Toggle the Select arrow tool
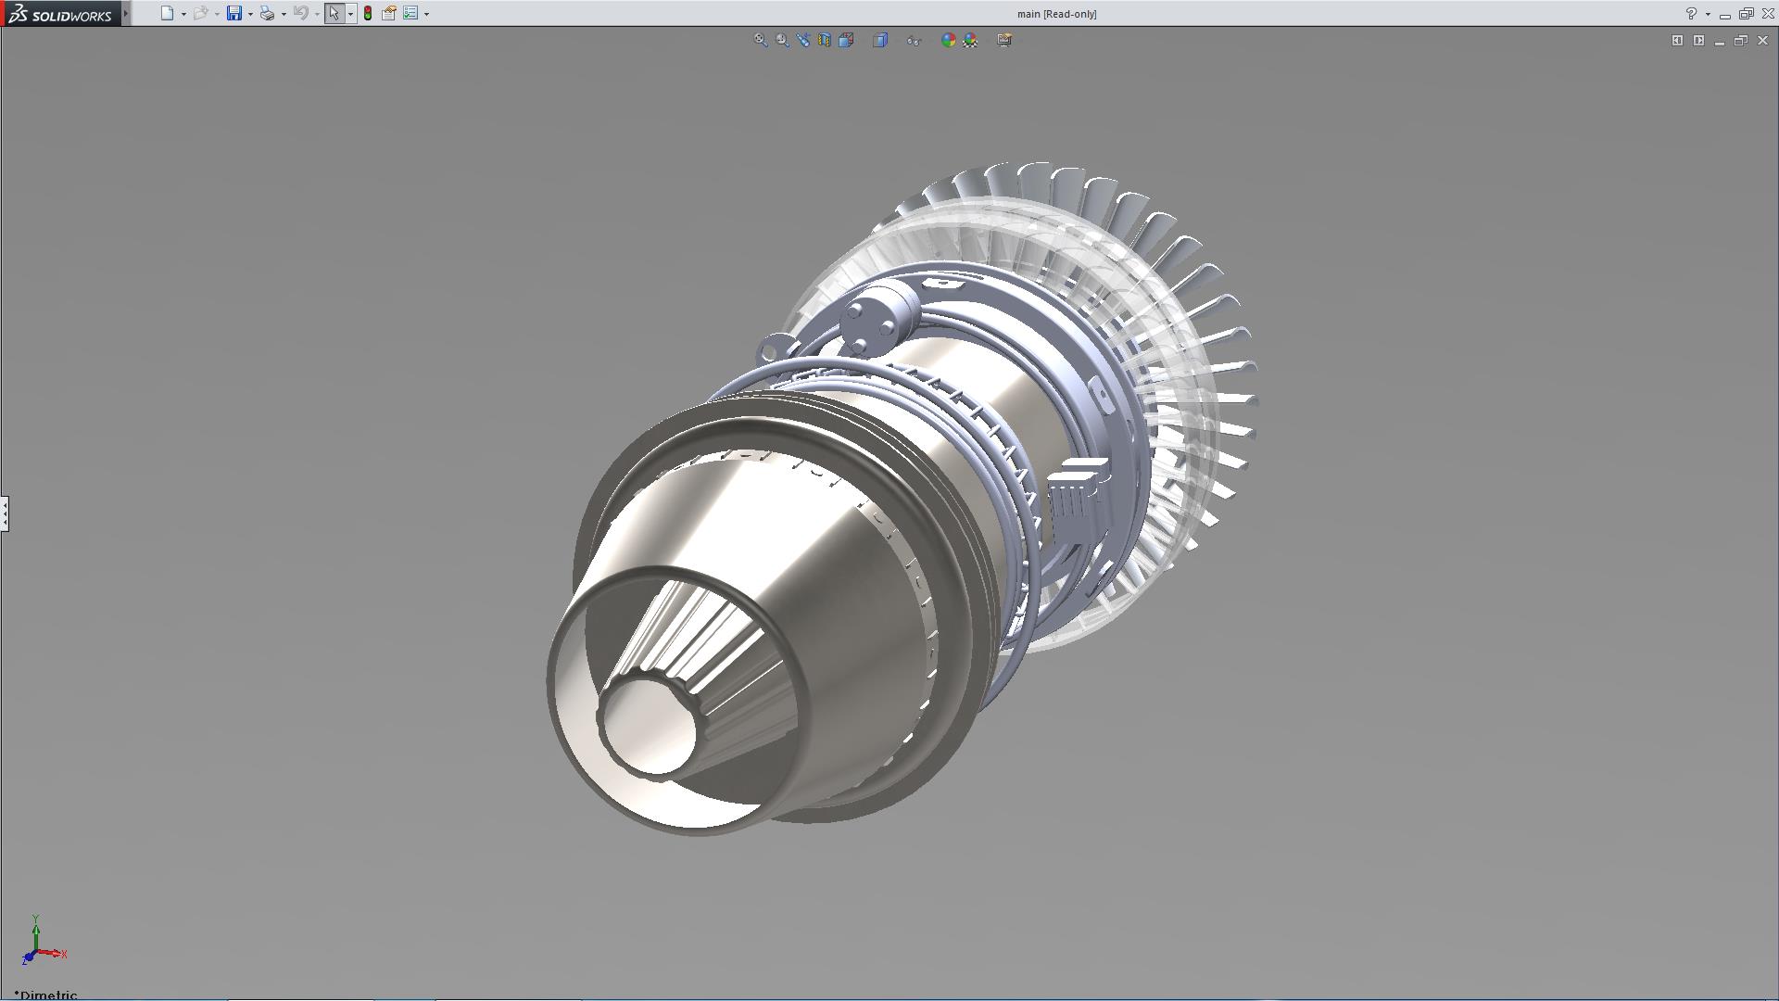1779x1001 pixels. 334,14
